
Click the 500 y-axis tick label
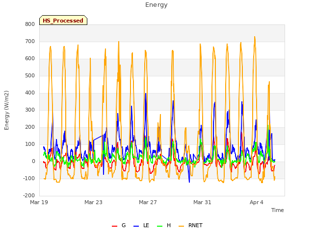tap(30, 76)
